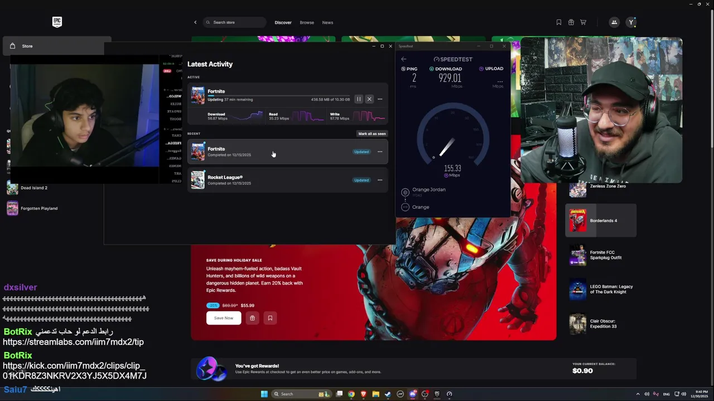Open Discord from the taskbar
This screenshot has height=401, width=714.
coord(413,394)
